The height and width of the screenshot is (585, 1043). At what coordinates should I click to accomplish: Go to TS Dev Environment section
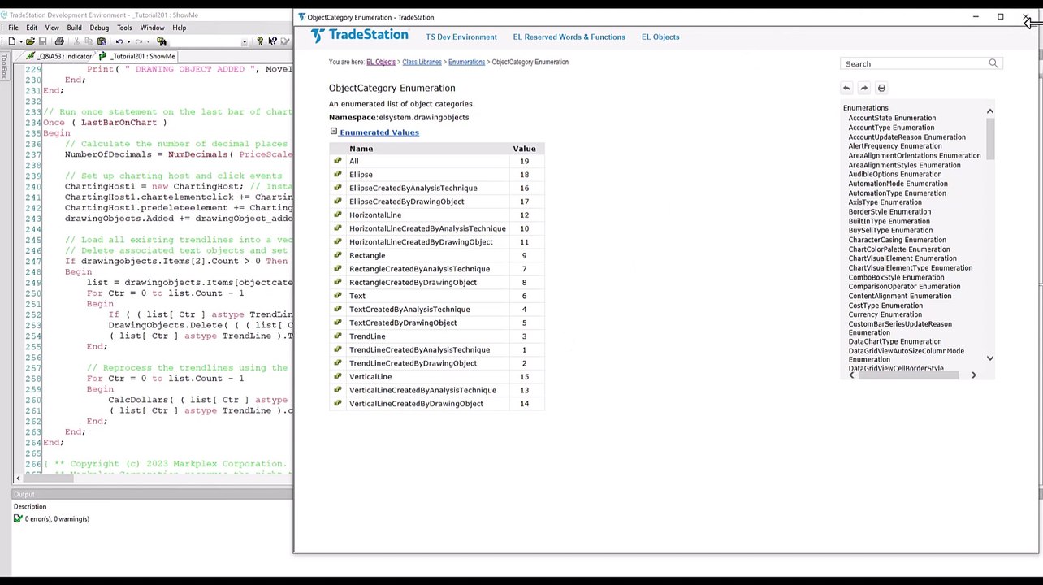tap(461, 37)
